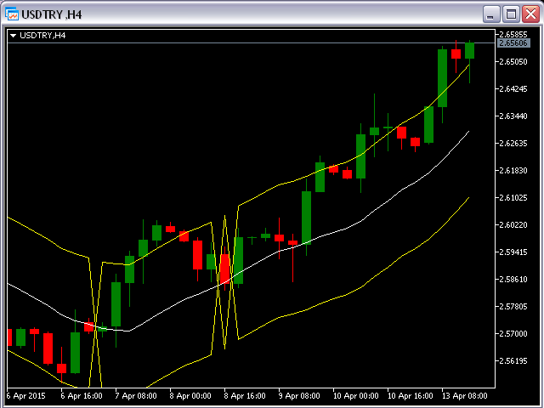Click the 9 Apr 08:00 time label
The image size is (544, 408).
pos(299,396)
